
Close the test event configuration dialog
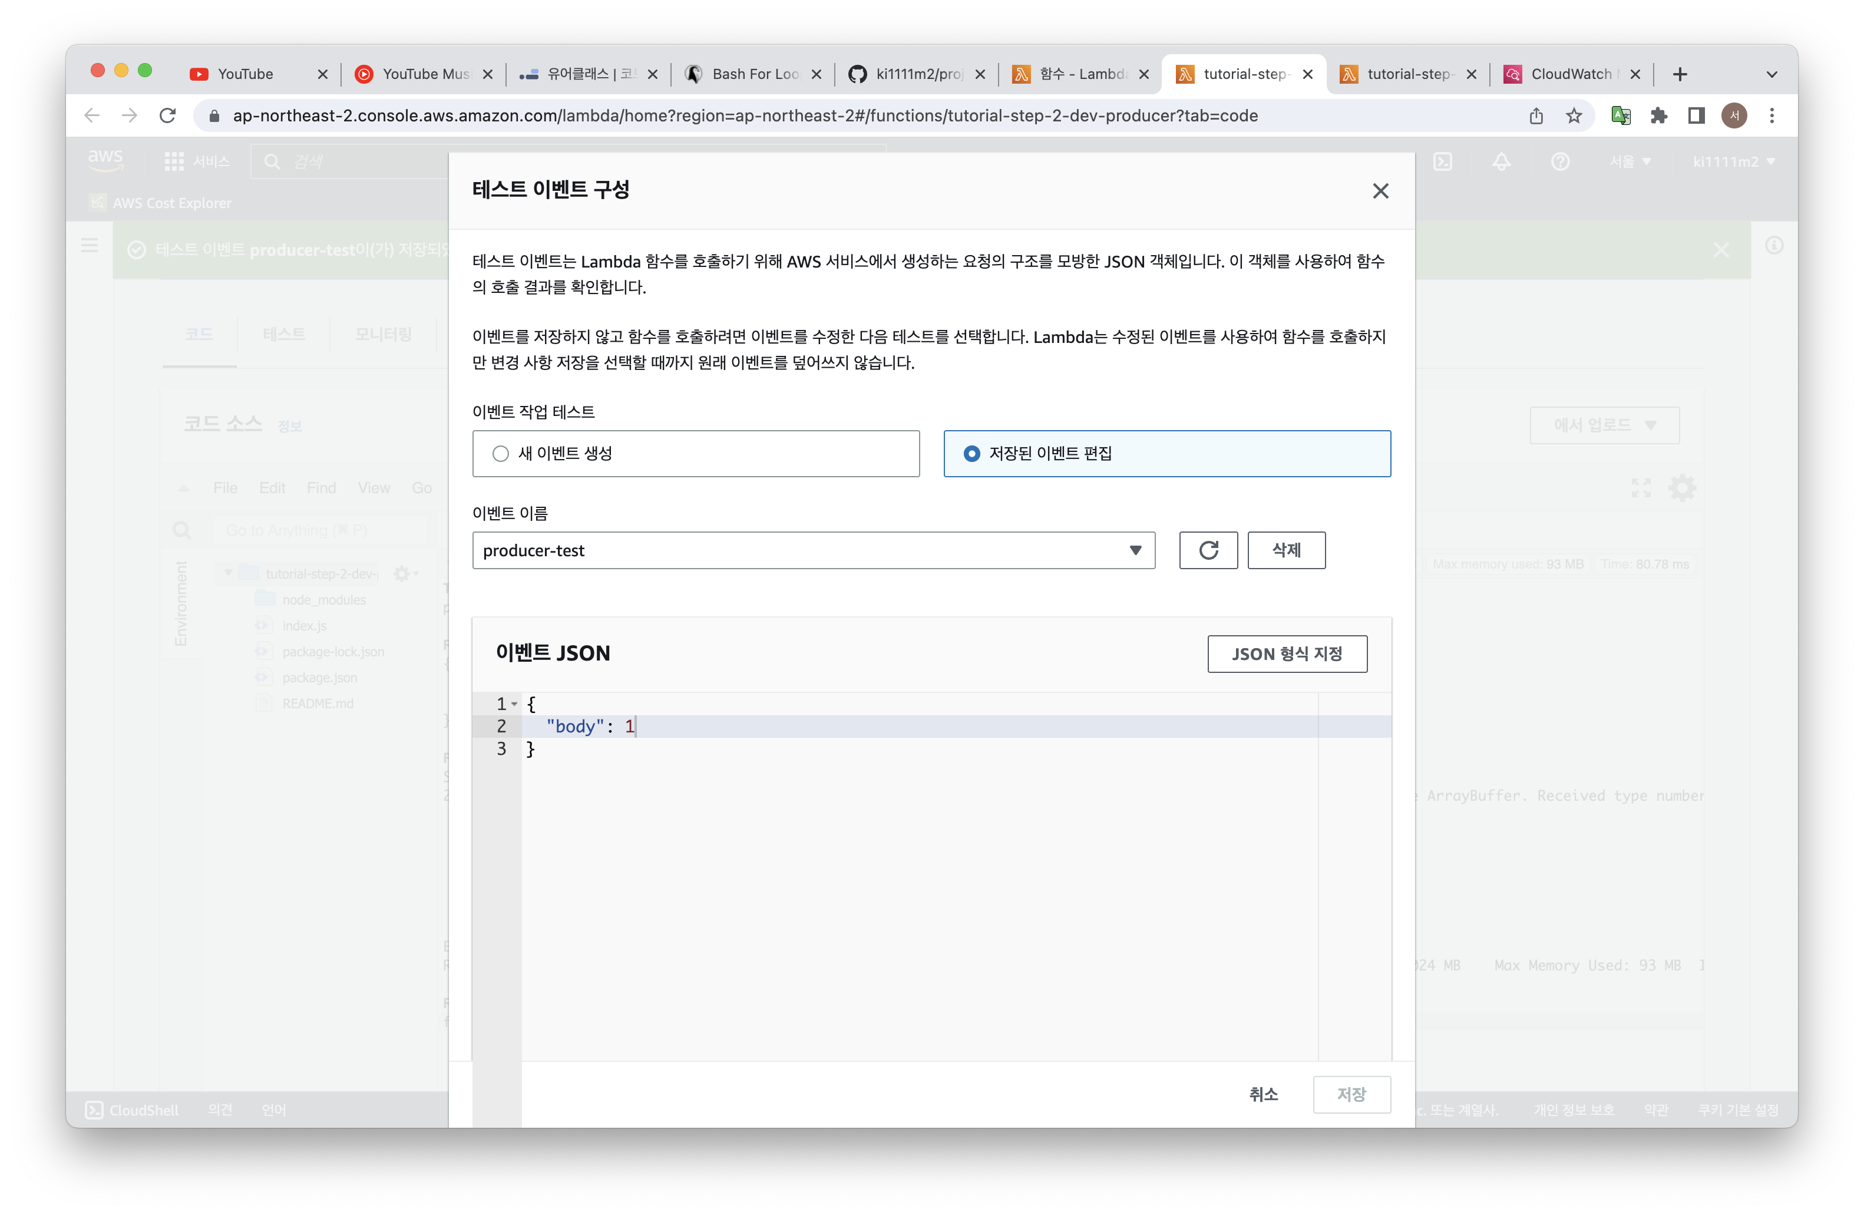pyautogui.click(x=1380, y=190)
